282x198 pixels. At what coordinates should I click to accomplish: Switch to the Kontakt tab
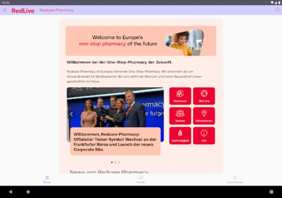point(141,180)
